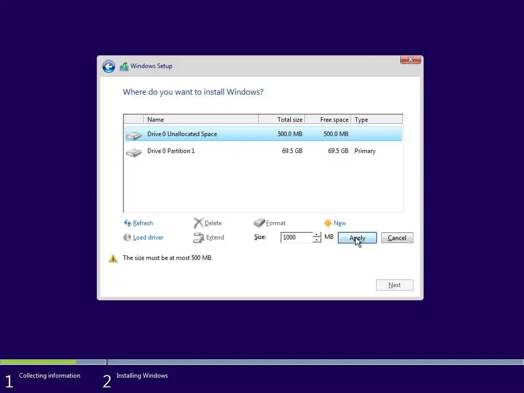Choose Delete partition option
This screenshot has width=524, height=393.
pyautogui.click(x=213, y=223)
